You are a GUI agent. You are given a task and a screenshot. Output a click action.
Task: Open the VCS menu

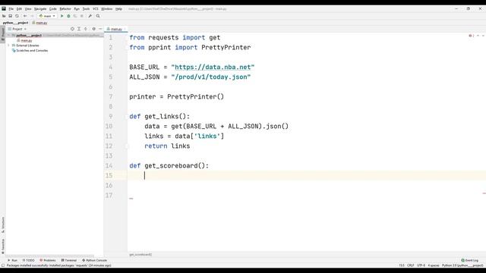coord(96,9)
